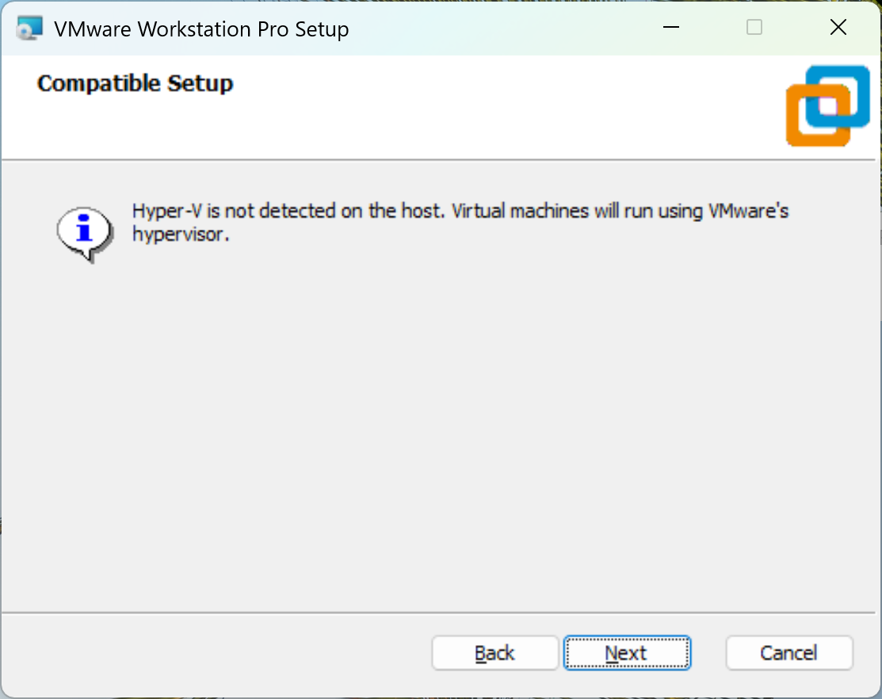Click the installer icon in the title bar
Viewport: 882px width, 699px height.
(x=29, y=29)
